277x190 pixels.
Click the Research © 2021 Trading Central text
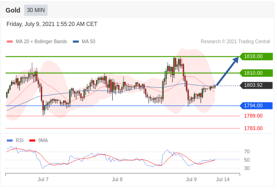(x=235, y=41)
